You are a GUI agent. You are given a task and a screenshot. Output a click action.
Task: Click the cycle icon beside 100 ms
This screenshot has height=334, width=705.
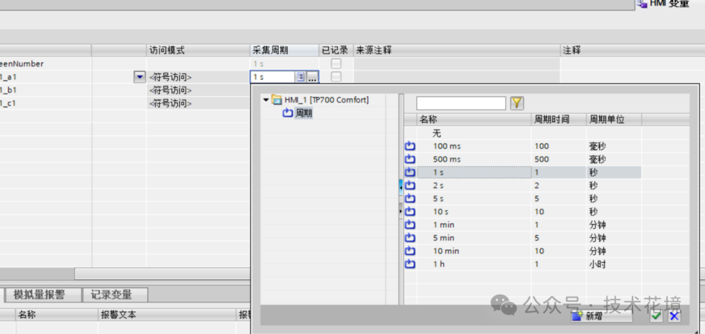coord(410,146)
